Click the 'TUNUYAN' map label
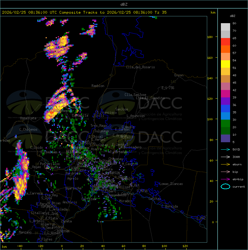248x250 pixels. click(x=63, y=231)
